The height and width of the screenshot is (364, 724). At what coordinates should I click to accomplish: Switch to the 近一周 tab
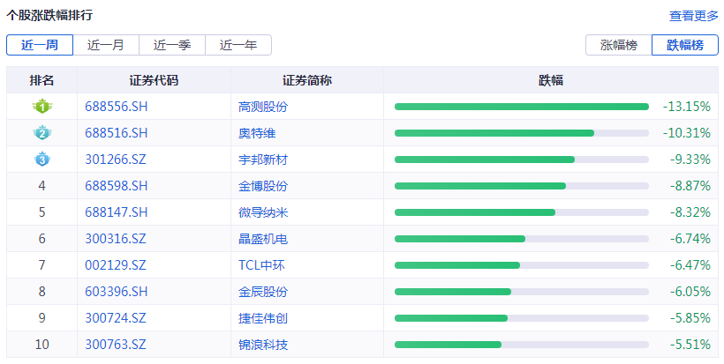(x=40, y=45)
